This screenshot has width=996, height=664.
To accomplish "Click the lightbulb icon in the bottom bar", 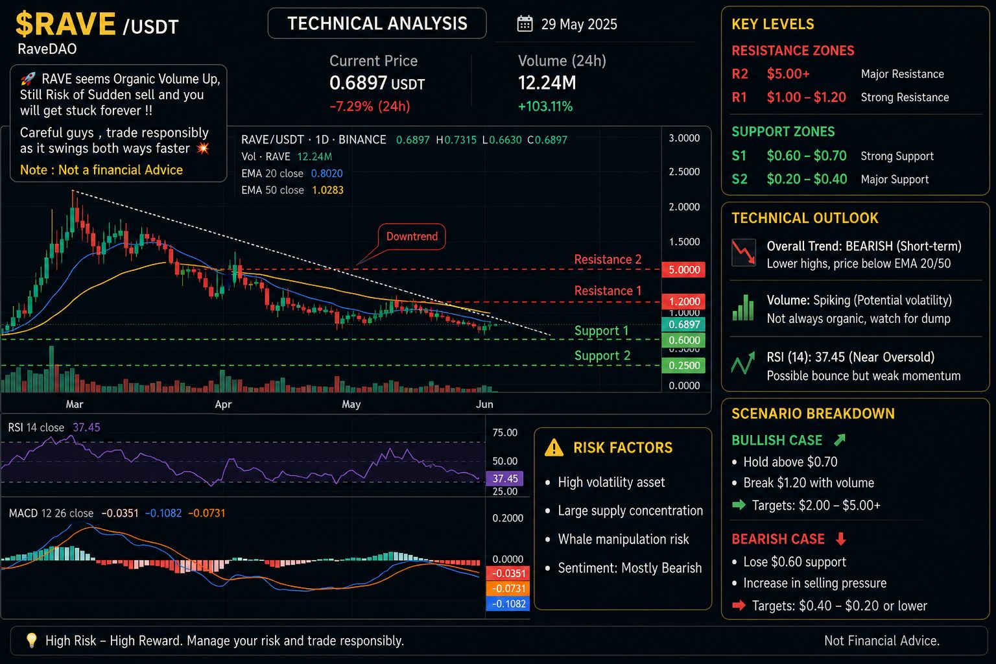I will click(31, 641).
